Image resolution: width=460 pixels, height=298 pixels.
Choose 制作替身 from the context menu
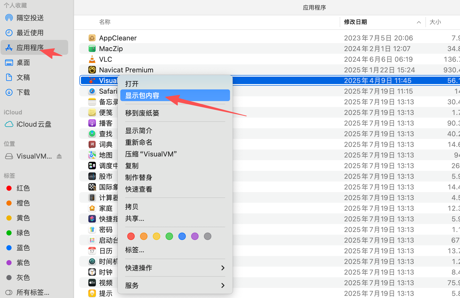175,177
